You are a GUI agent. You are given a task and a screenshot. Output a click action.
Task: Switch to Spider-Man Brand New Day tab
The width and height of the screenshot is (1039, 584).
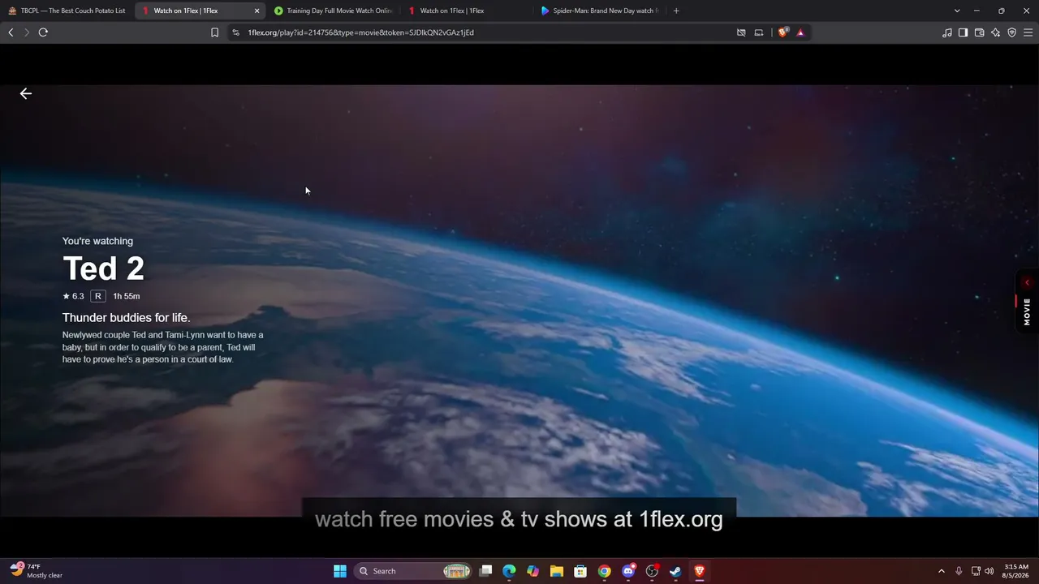point(601,11)
